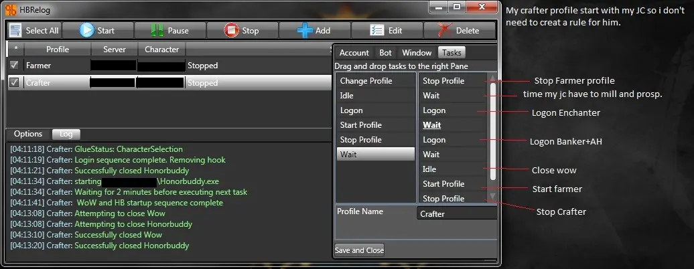
Task: Click the Profile Name field containing Crafter
Action: pyautogui.click(x=457, y=214)
